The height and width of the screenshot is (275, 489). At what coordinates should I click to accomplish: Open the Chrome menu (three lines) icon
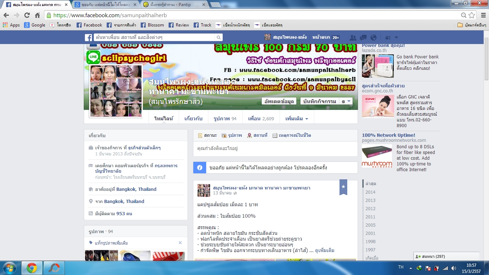[x=483, y=15]
